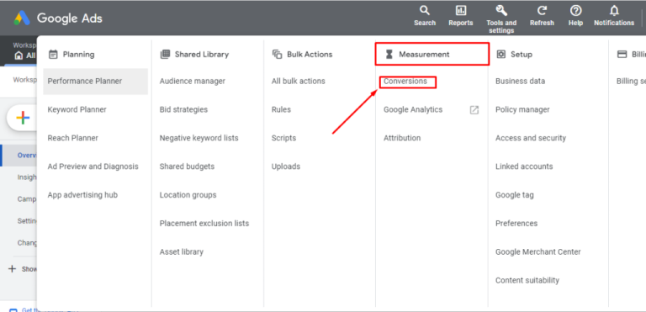
Task: Open Scripts under Bulk Actions
Action: pyautogui.click(x=283, y=138)
